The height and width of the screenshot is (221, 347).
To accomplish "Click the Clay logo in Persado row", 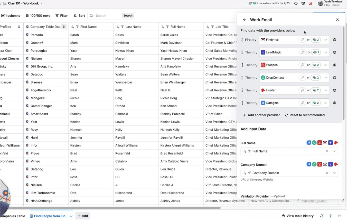I will coord(27,35).
